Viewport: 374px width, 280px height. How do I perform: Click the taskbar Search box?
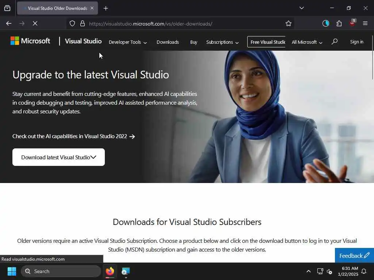(61, 271)
